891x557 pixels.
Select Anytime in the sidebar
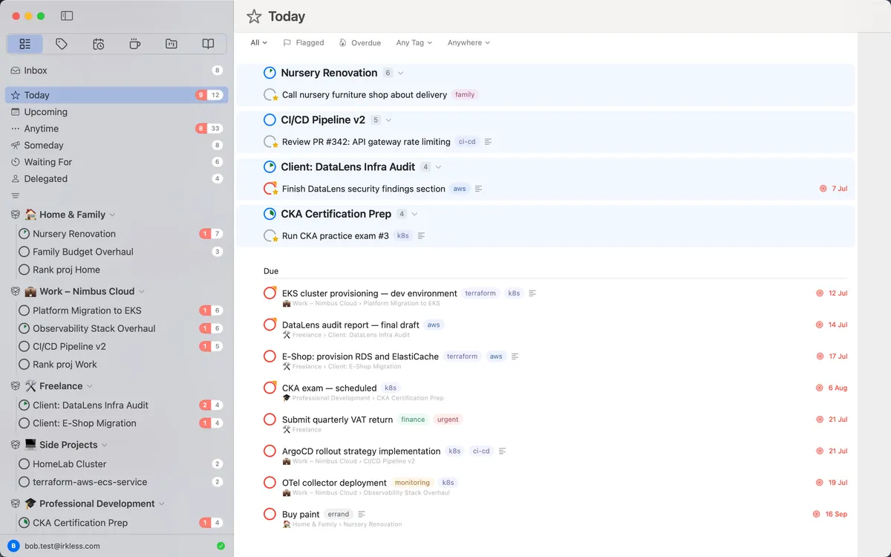click(x=117, y=128)
